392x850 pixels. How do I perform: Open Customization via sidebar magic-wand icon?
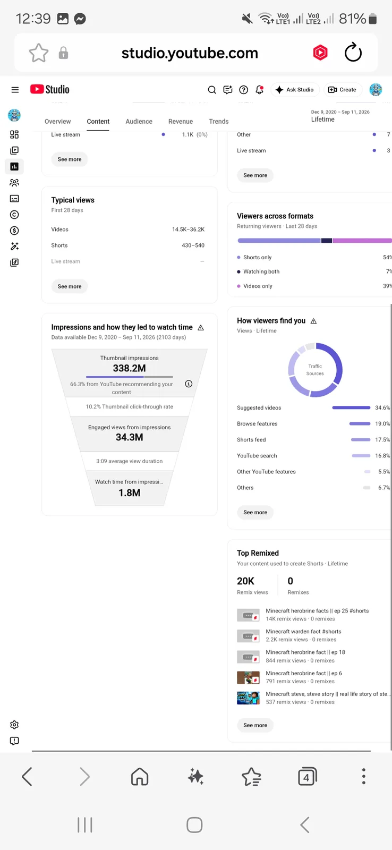click(x=14, y=246)
